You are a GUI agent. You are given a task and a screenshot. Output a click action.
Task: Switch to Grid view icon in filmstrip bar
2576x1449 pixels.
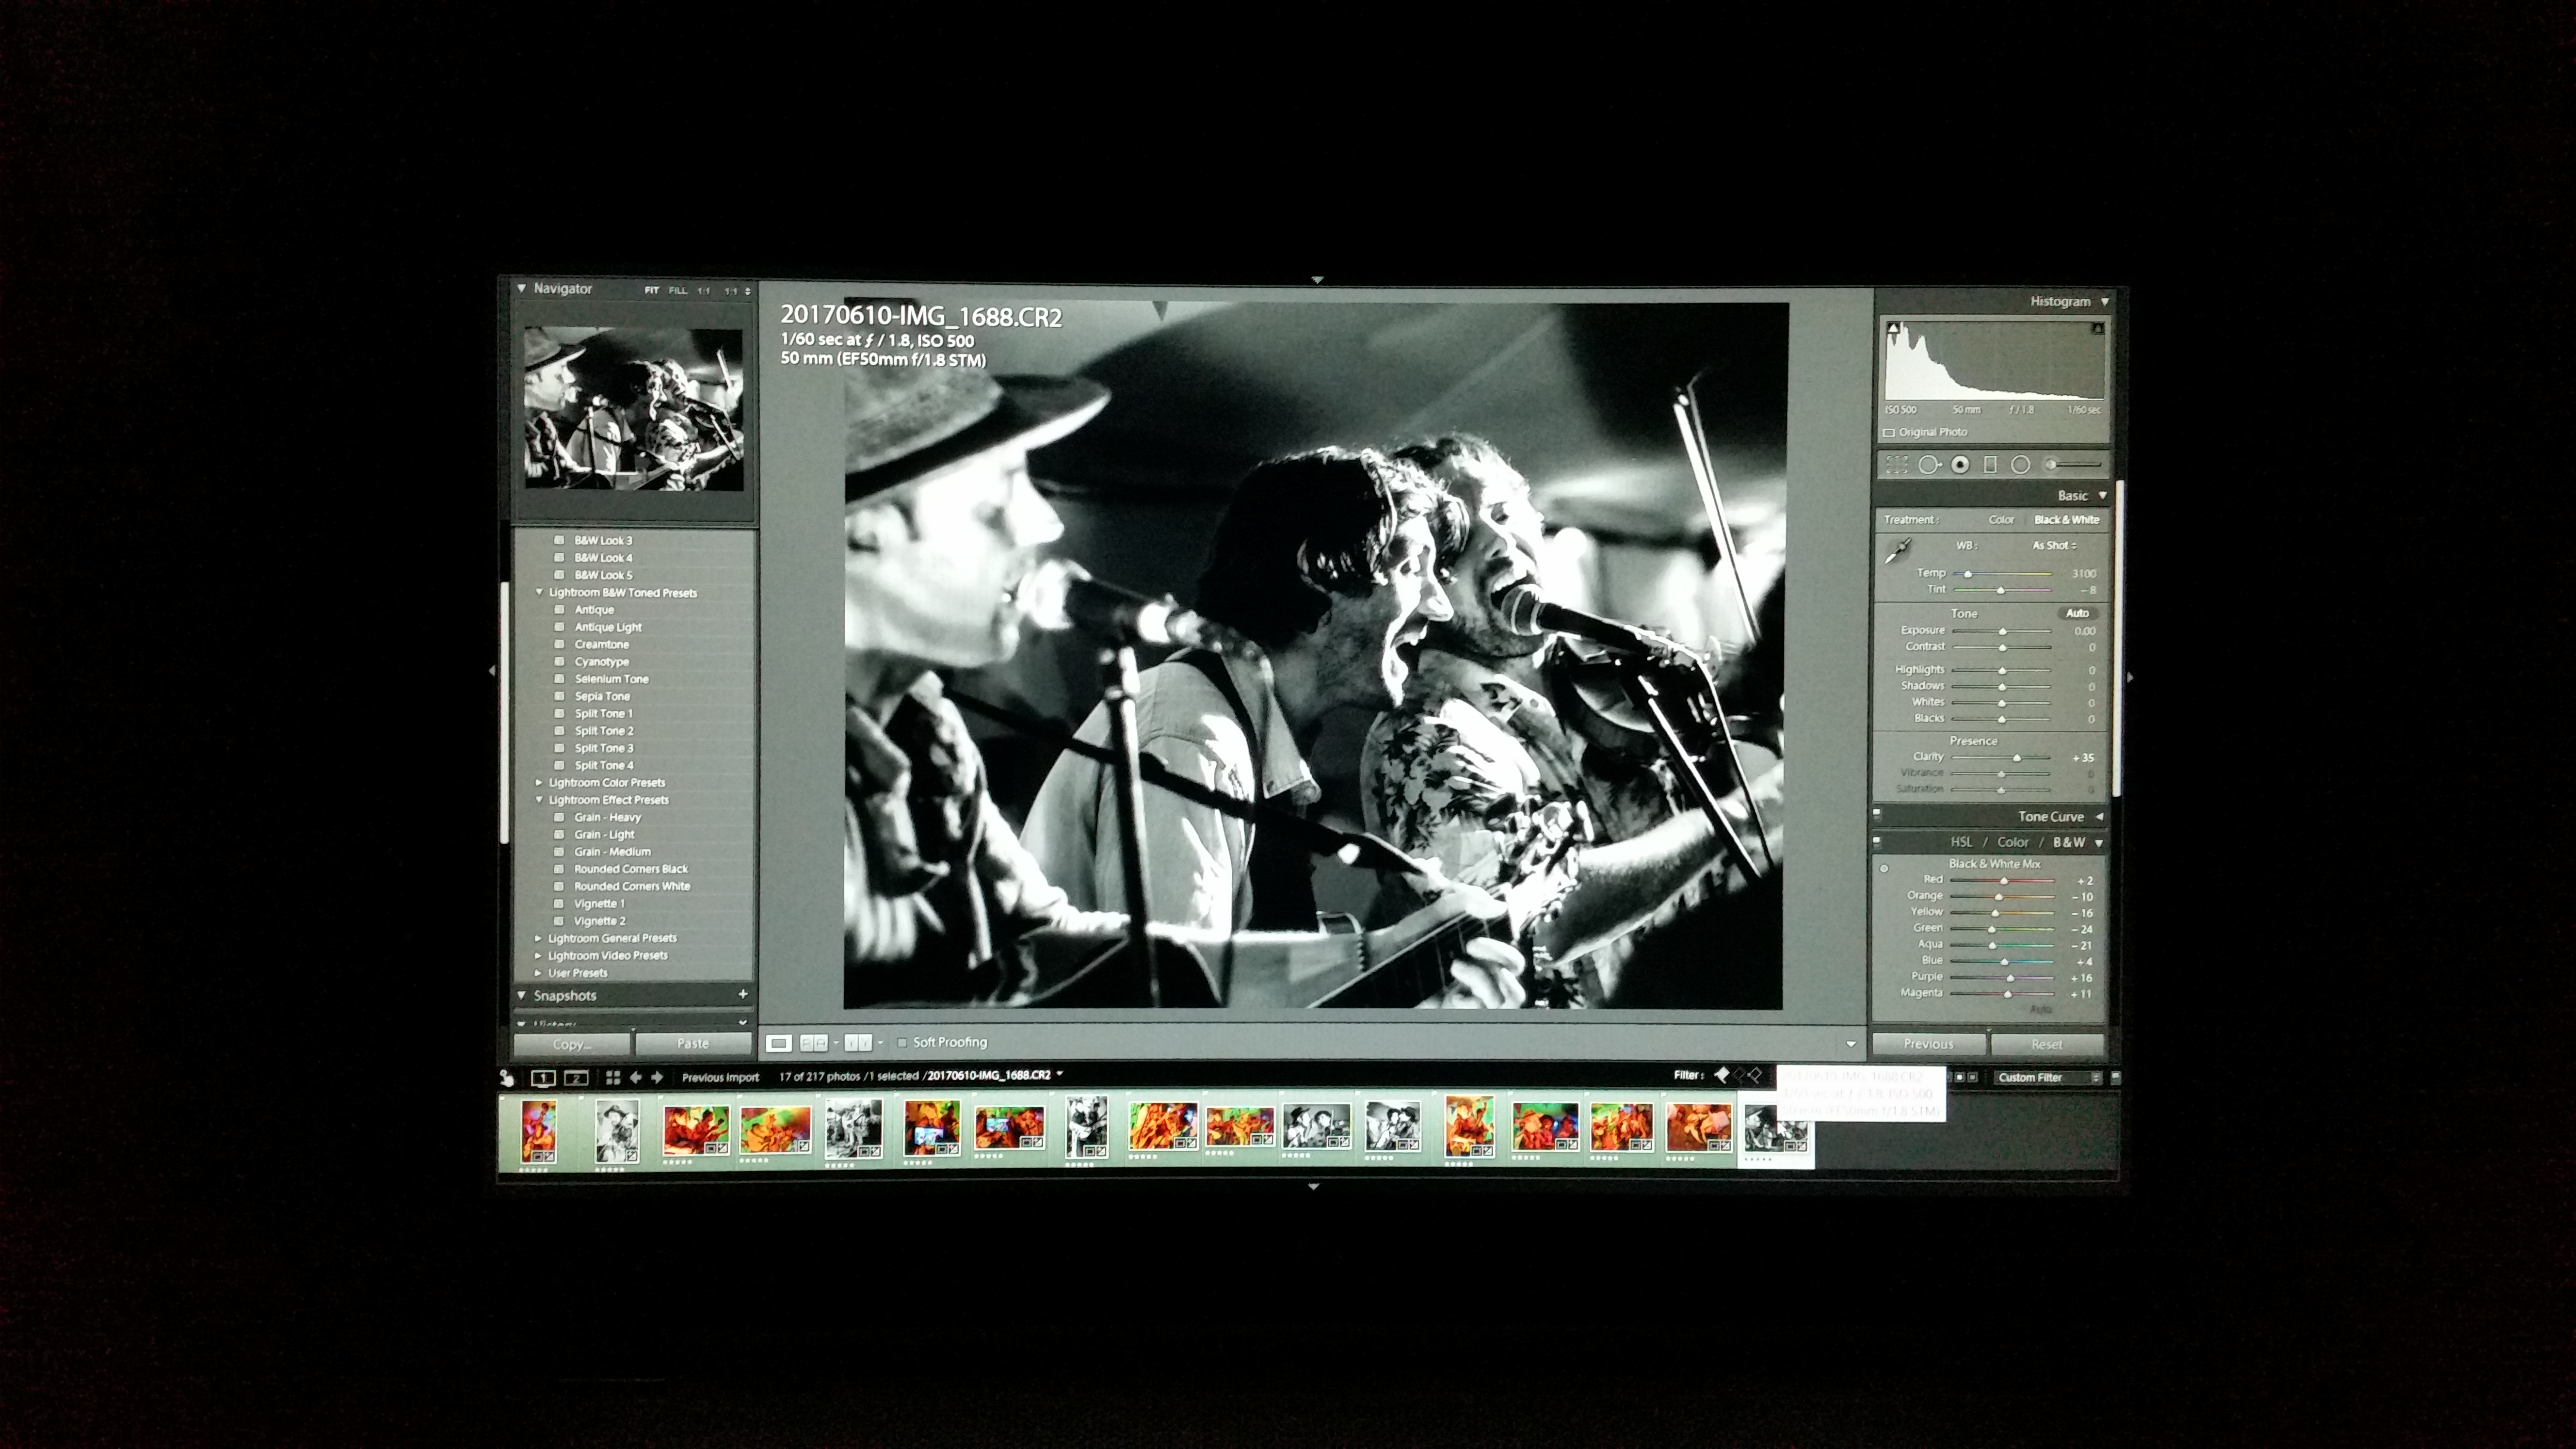[x=613, y=1077]
